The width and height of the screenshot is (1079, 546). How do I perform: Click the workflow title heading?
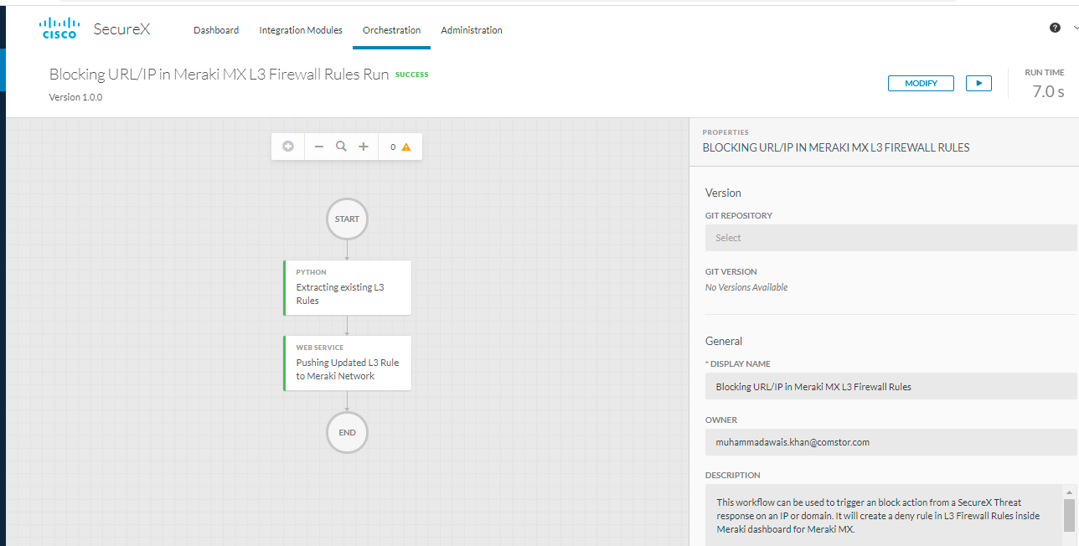(219, 75)
